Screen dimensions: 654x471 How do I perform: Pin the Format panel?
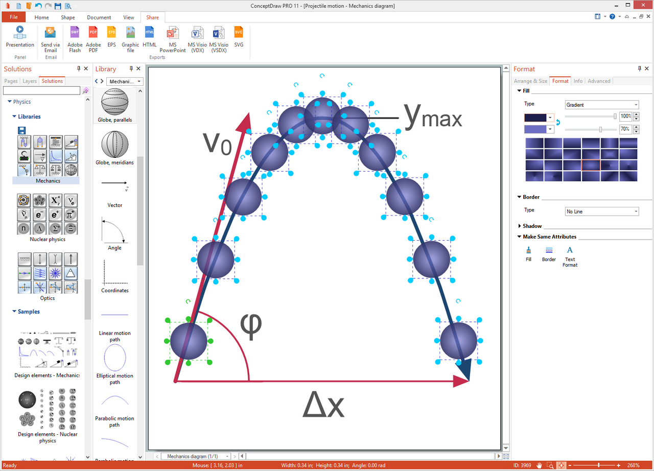[x=639, y=68]
